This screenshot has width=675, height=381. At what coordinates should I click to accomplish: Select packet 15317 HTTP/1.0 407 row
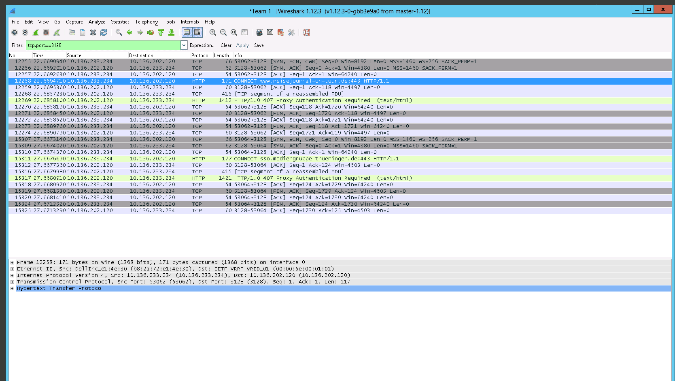click(340, 178)
